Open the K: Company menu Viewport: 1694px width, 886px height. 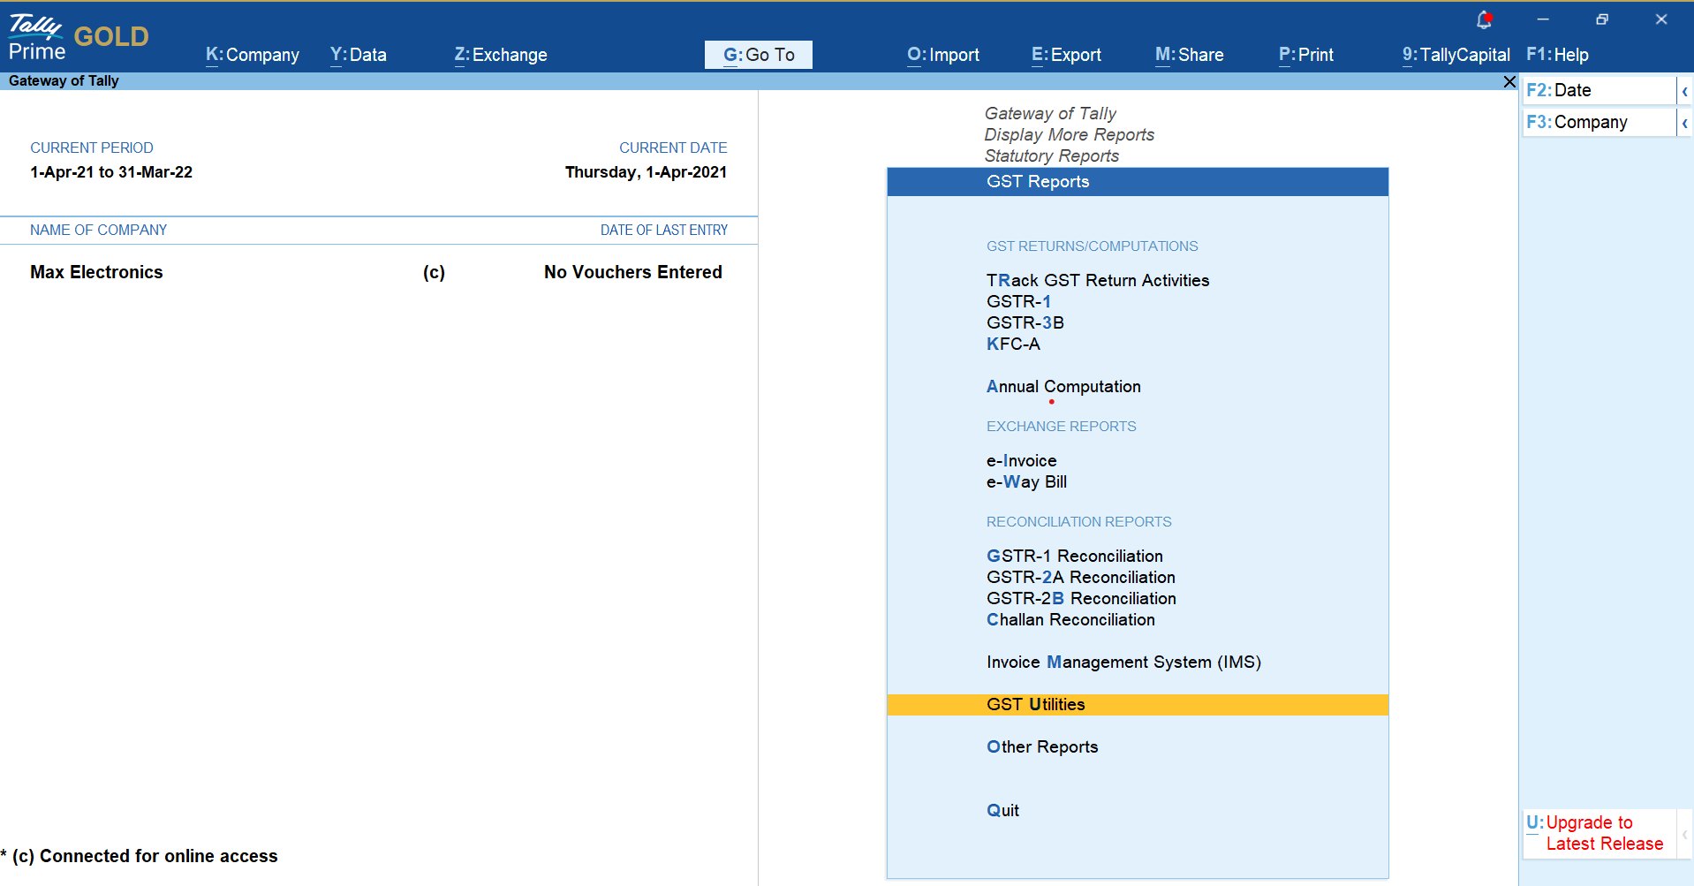click(x=253, y=55)
